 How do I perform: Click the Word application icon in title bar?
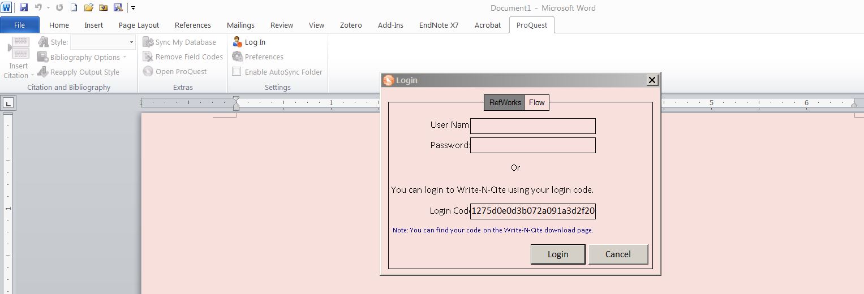pyautogui.click(x=7, y=7)
